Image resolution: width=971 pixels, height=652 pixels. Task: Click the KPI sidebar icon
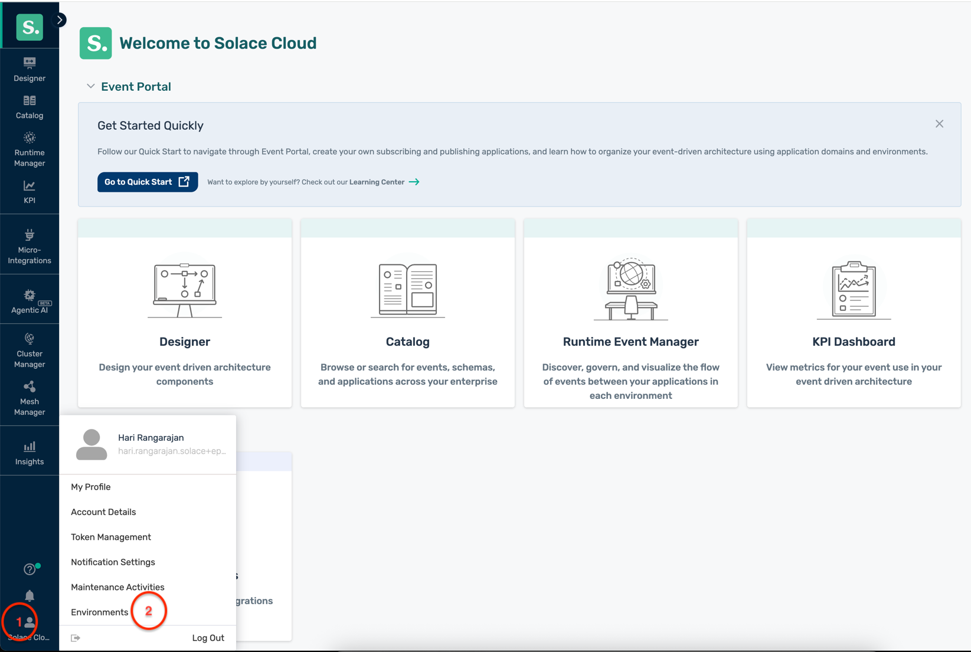coord(29,191)
